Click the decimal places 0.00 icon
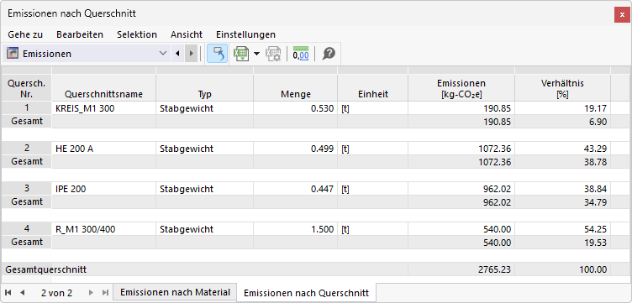Screen dimensions: 632x303 tap(301, 54)
